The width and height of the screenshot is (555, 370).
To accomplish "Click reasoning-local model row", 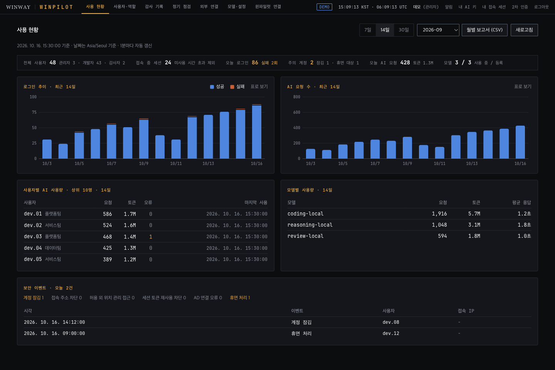I will point(409,225).
